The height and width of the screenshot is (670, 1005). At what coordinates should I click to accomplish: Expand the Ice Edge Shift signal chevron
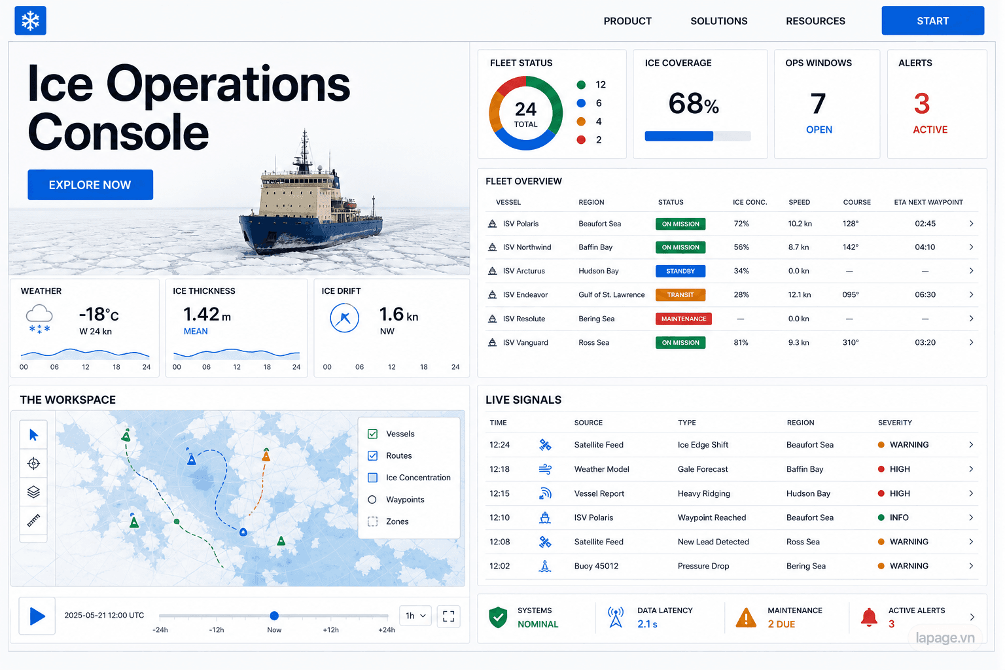971,445
